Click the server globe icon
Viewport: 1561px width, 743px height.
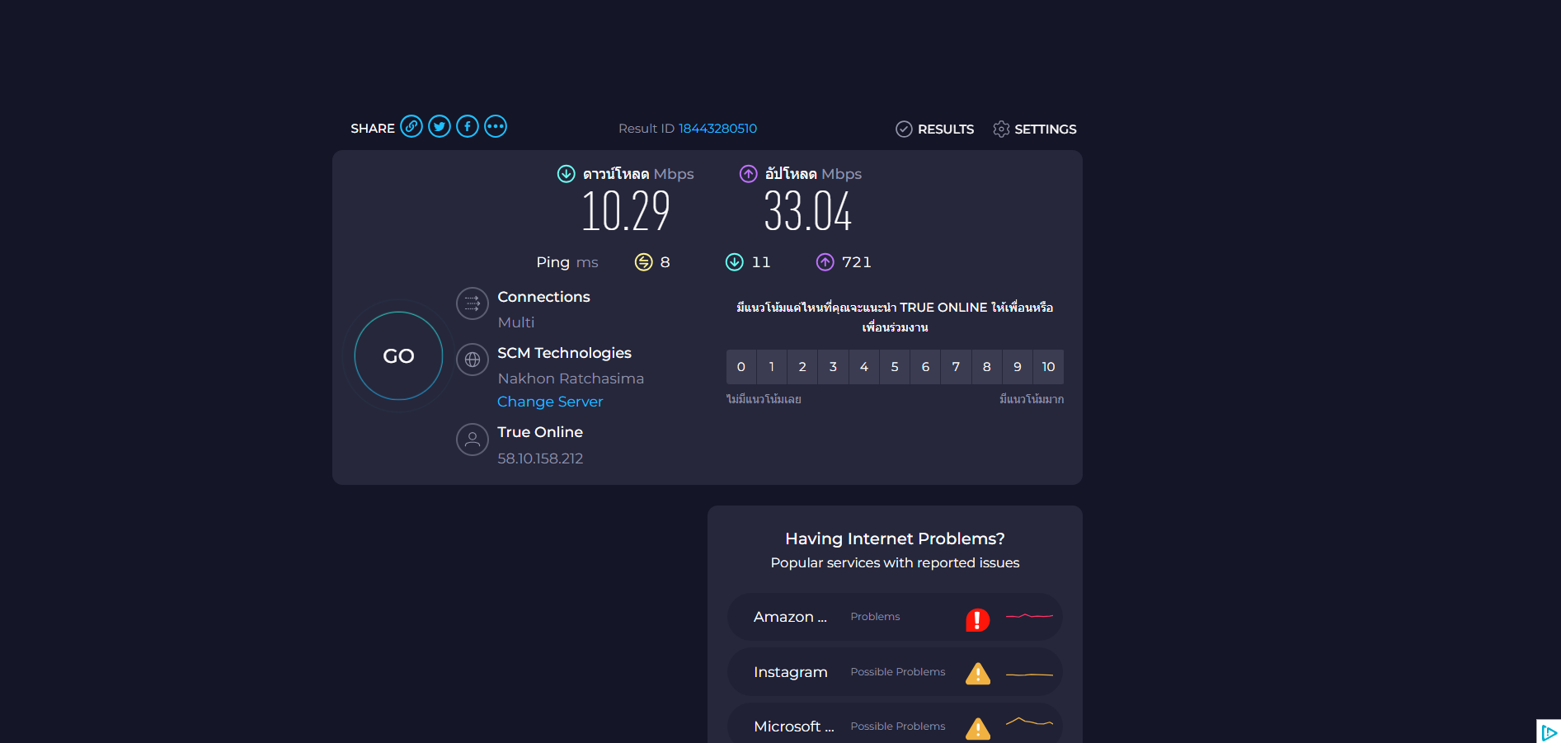(x=473, y=360)
